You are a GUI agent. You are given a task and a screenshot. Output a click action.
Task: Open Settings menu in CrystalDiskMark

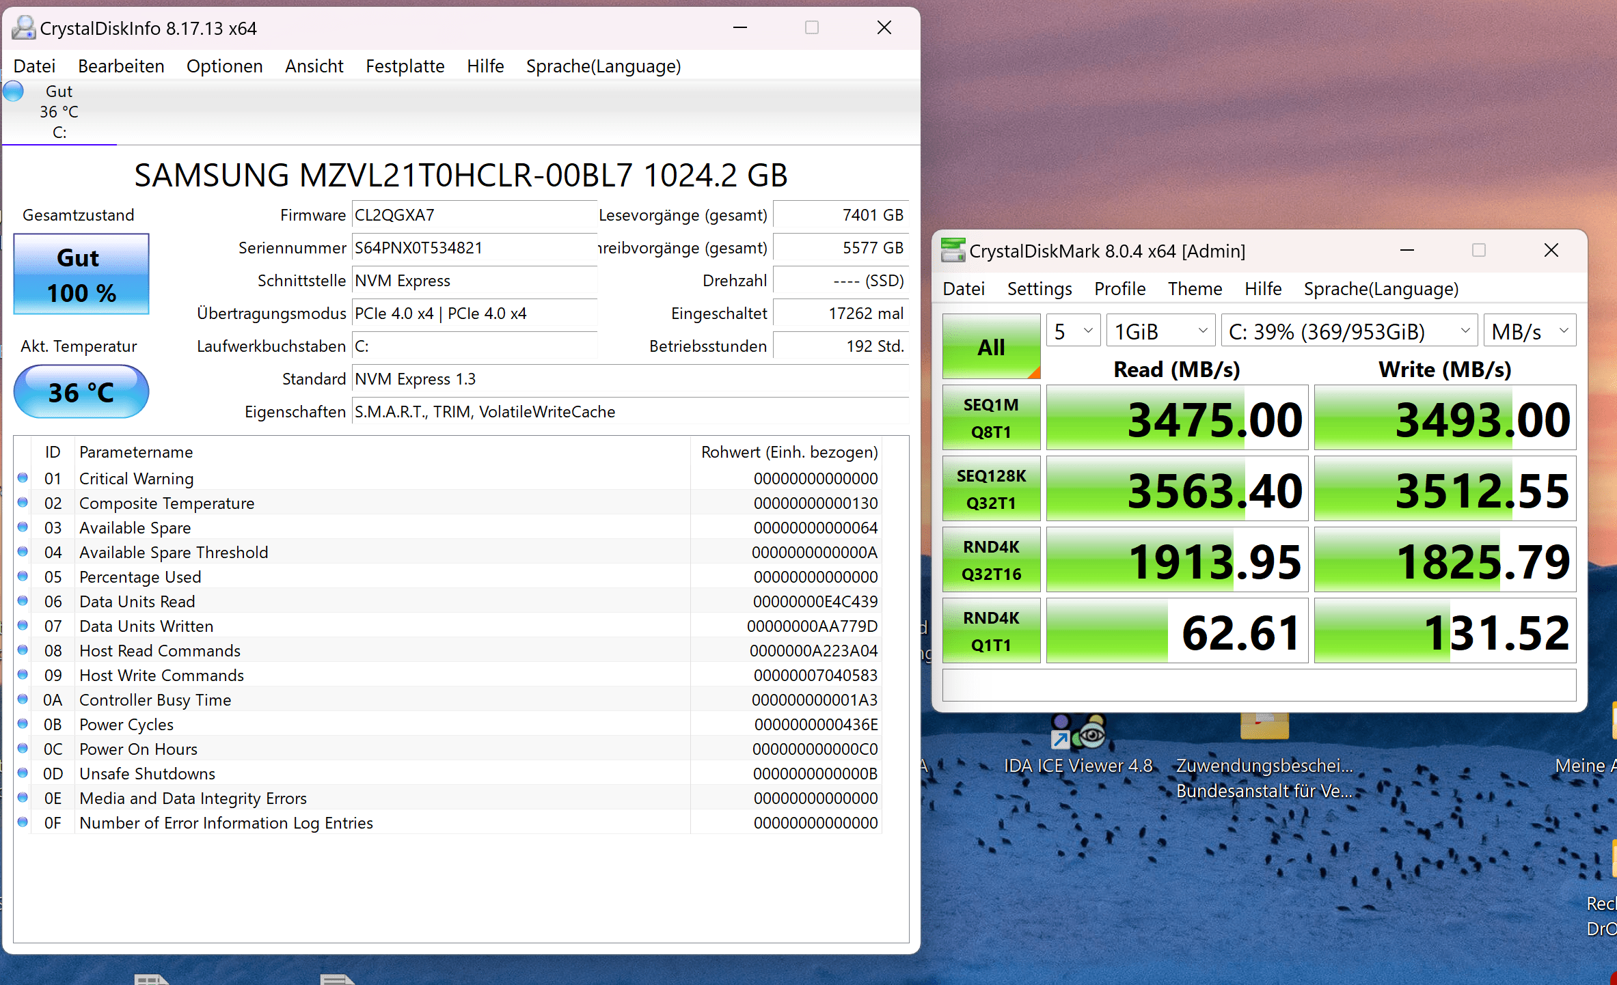1039,289
